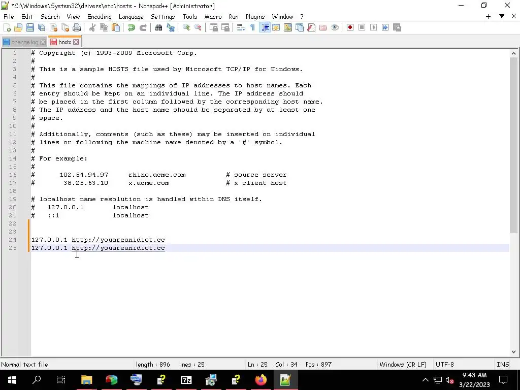The image size is (520, 390).
Task: Click the plus button in the menu bar
Action: [x=488, y=16]
